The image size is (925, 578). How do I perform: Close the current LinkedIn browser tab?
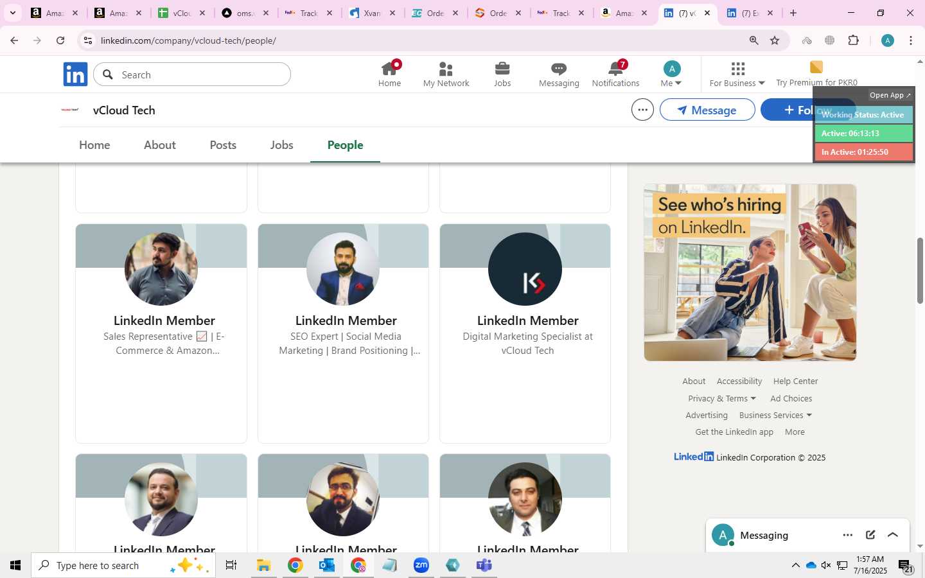click(707, 13)
